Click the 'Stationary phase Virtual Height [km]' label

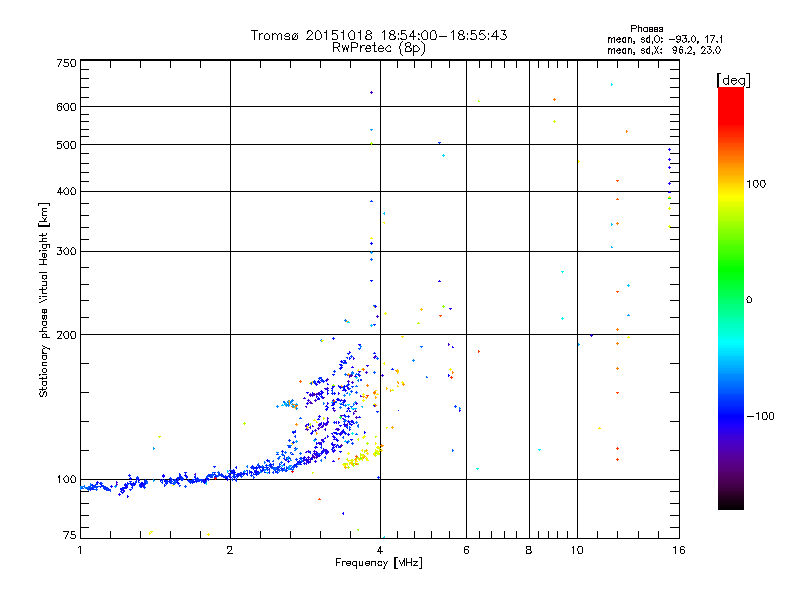click(44, 299)
